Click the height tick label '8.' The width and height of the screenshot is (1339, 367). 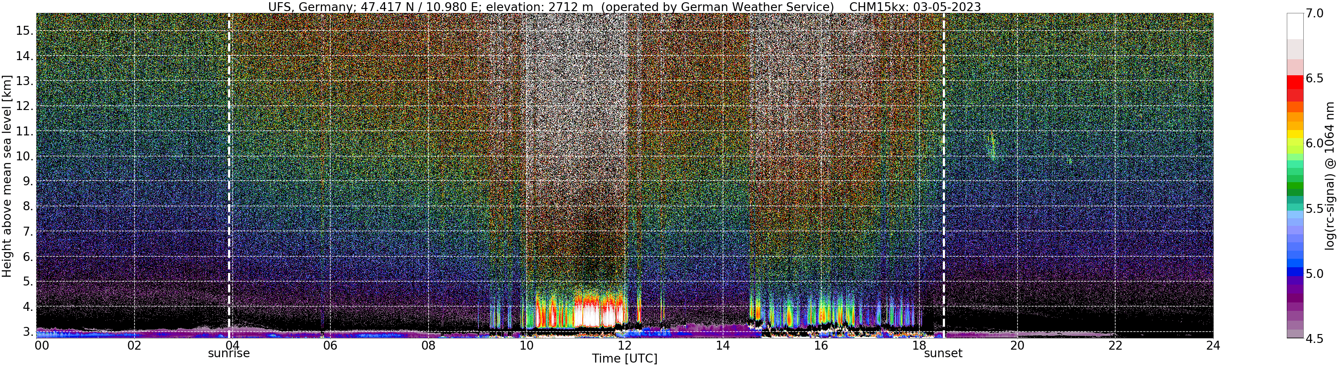coord(28,207)
